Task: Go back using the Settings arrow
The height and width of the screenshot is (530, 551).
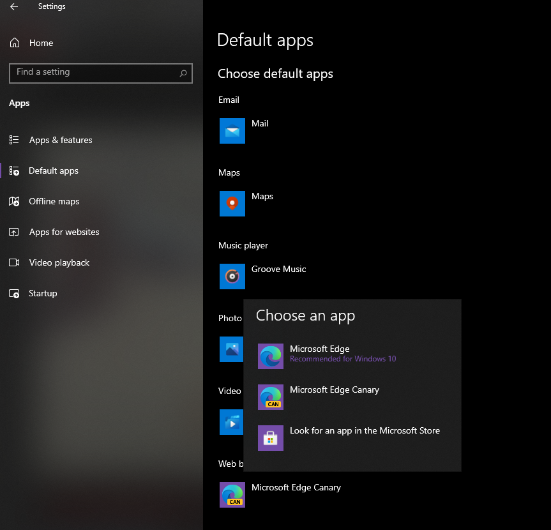Action: pyautogui.click(x=14, y=6)
